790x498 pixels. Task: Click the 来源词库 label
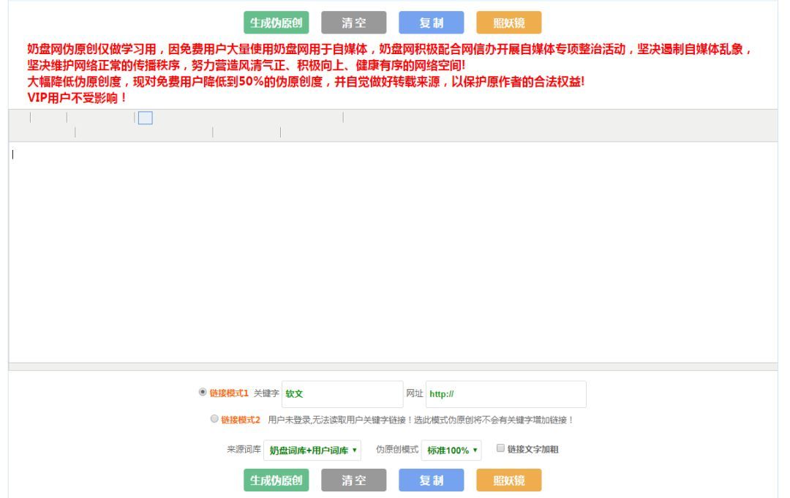coord(244,449)
